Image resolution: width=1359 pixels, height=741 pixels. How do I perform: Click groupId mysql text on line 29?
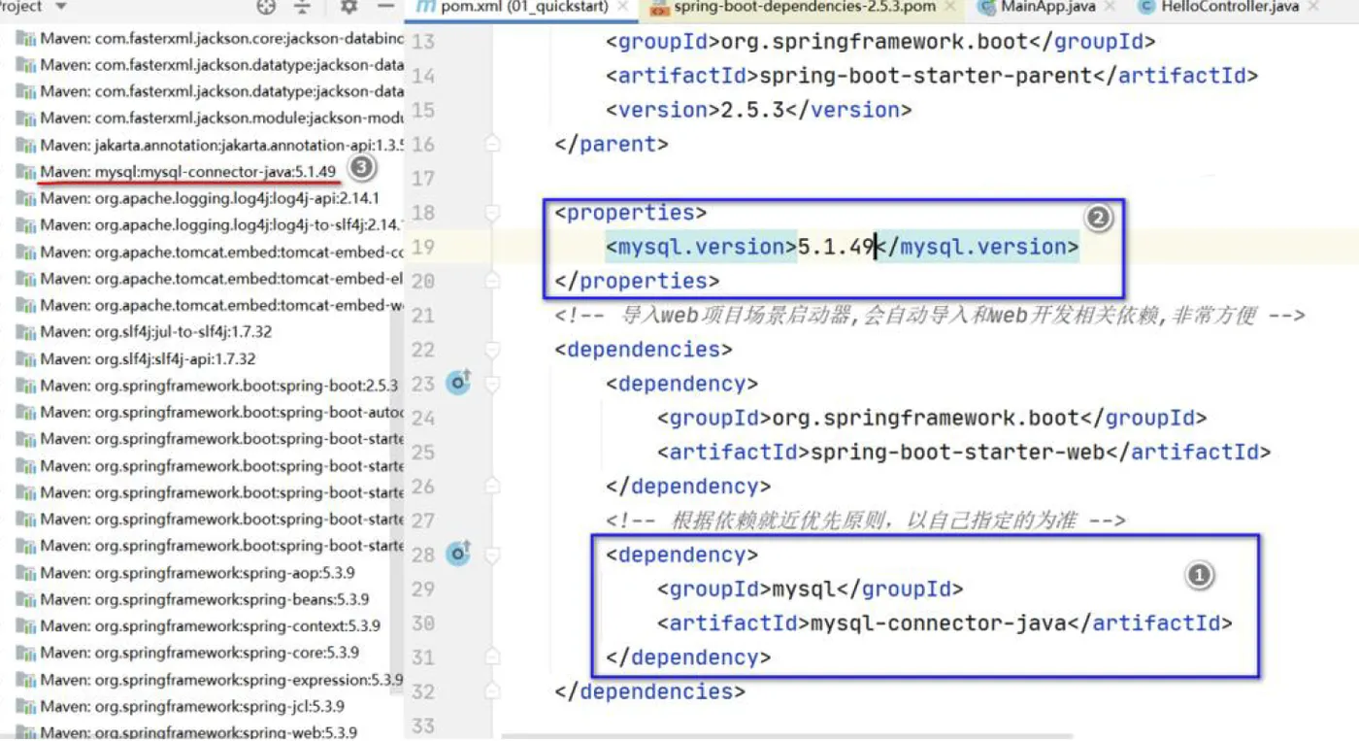pos(804,589)
